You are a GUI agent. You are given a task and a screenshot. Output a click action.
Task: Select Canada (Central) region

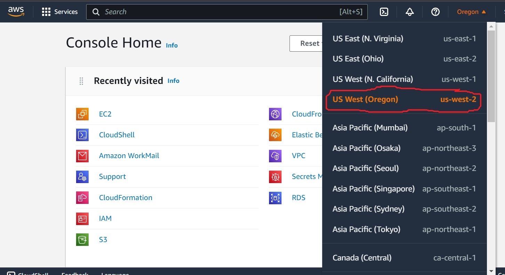click(404, 258)
